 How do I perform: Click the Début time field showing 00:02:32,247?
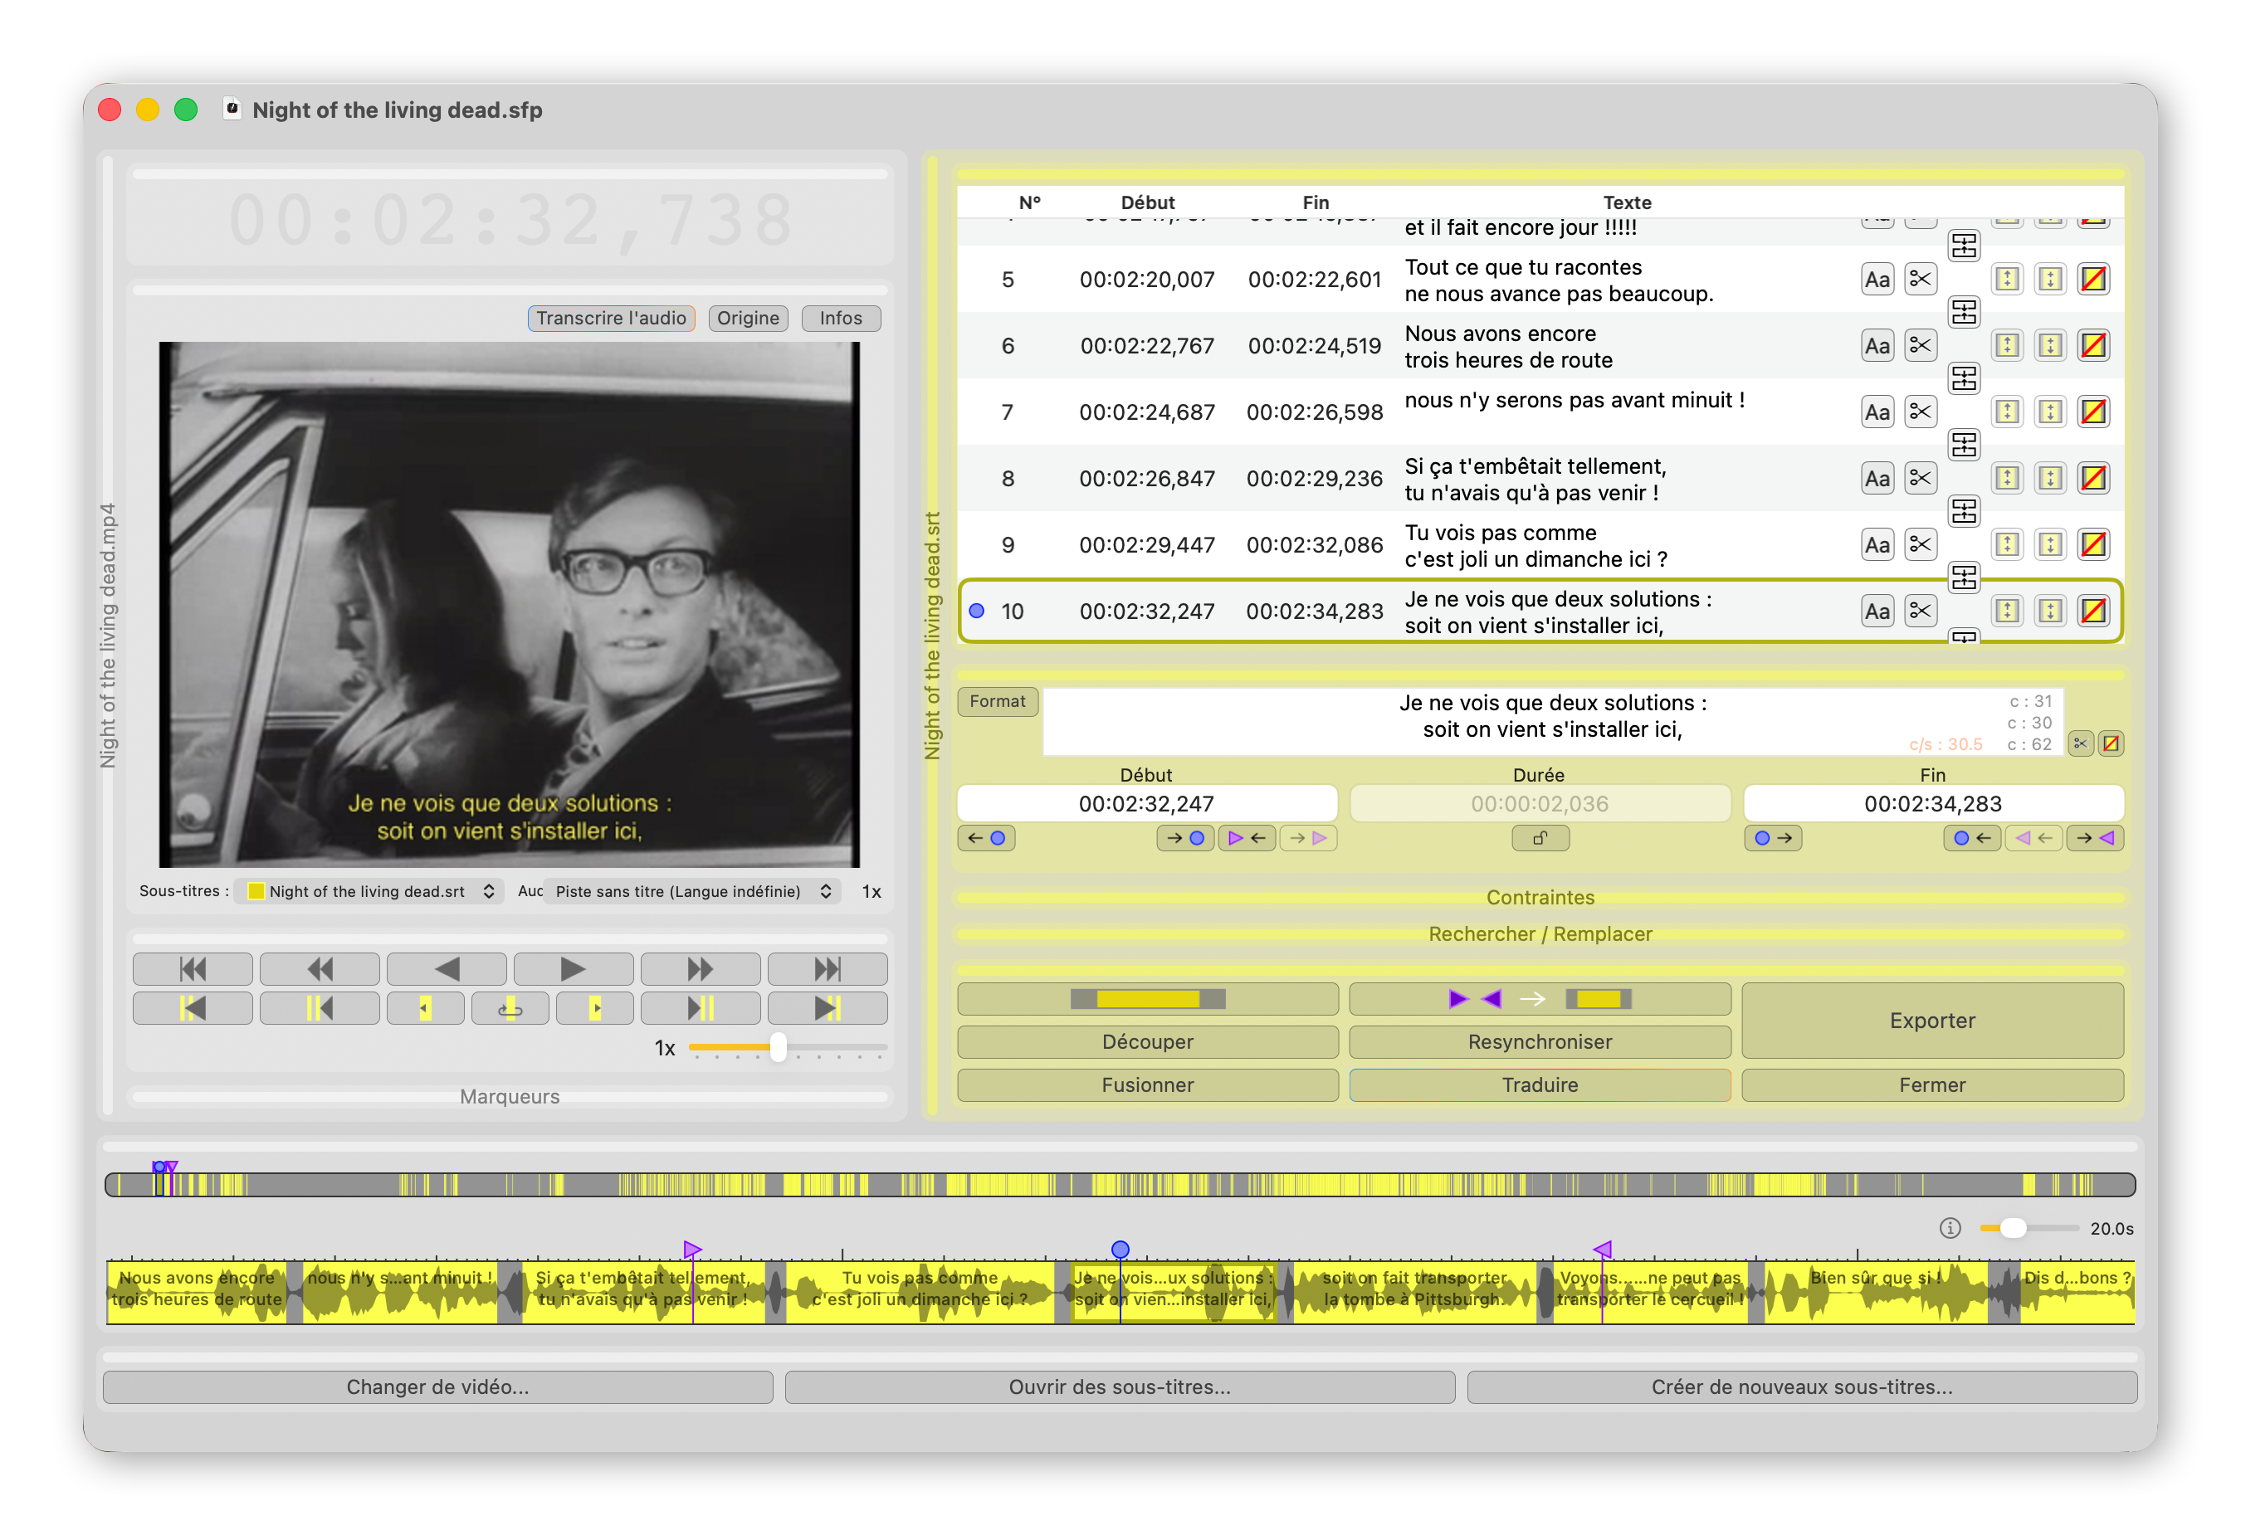1146,803
